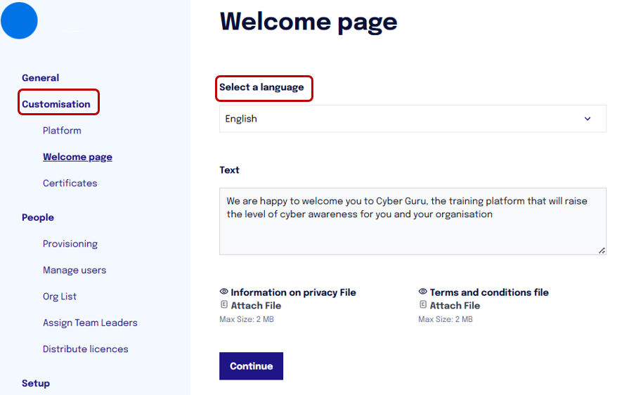
Task: Open Assign Team Leaders
Action: [x=90, y=323]
